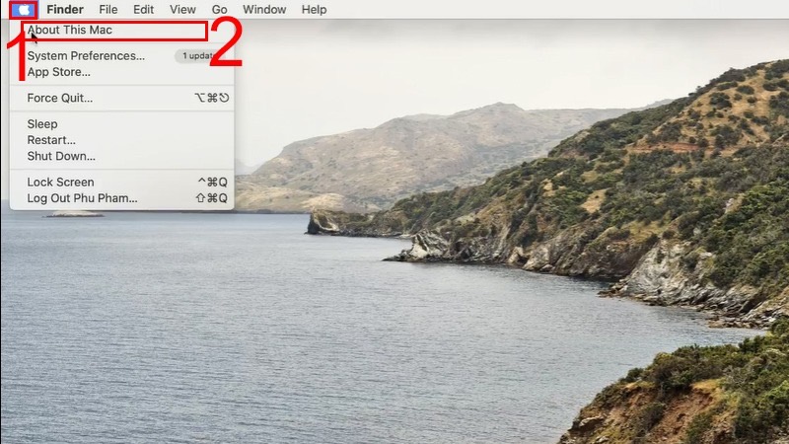Select Lock Screen
This screenshot has width=789, height=444.
click(60, 183)
